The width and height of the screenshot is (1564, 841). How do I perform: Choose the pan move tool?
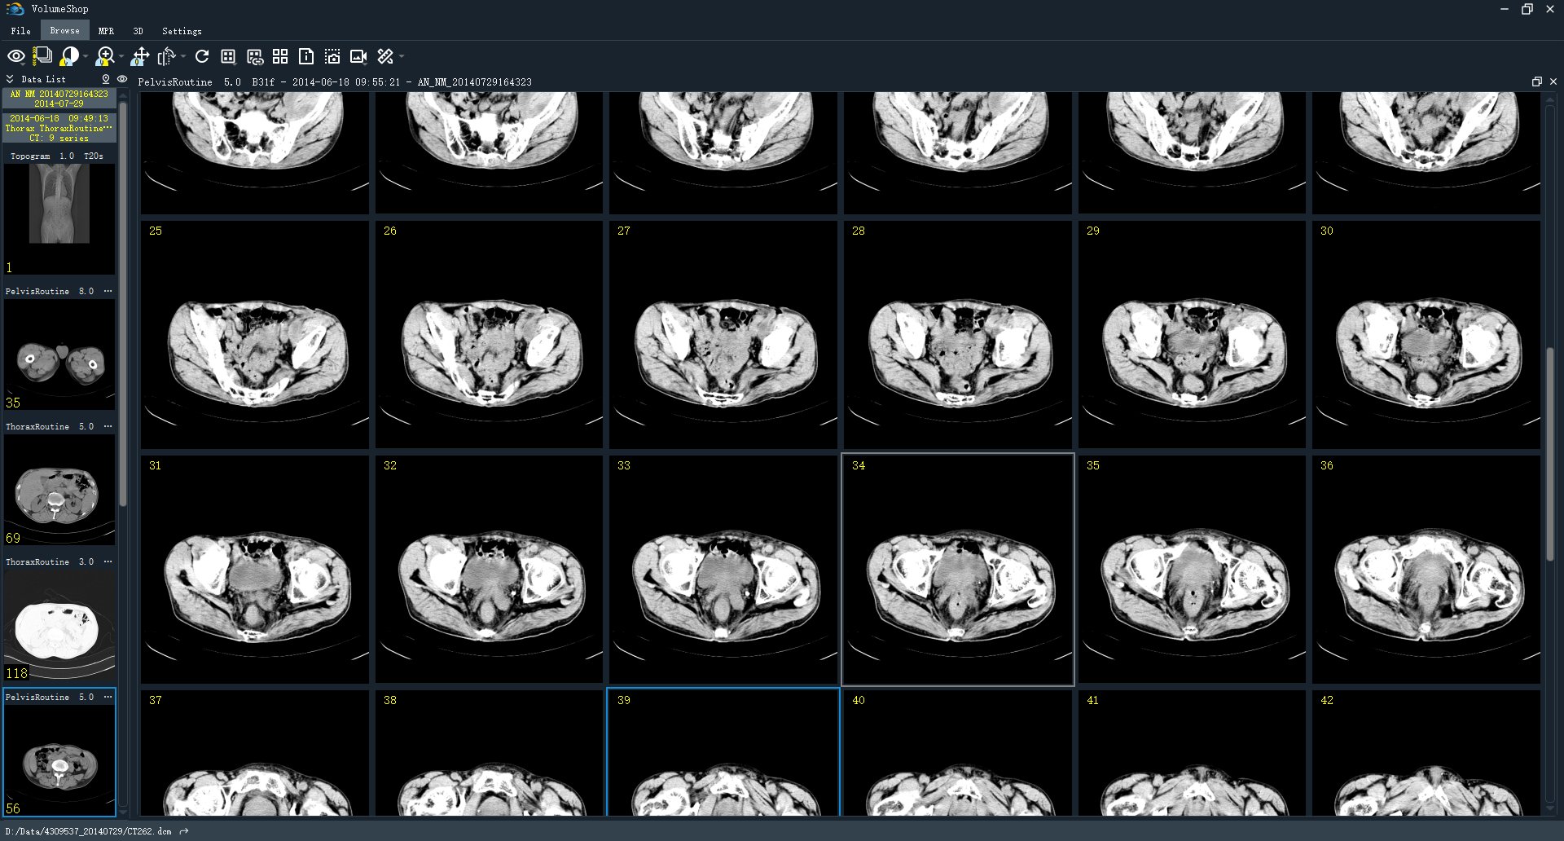tap(140, 56)
